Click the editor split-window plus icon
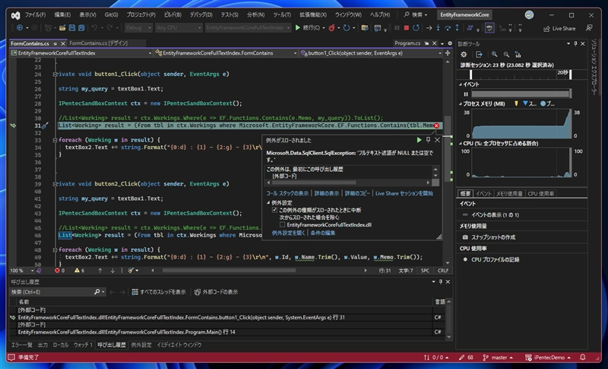608x369 pixels. 448,52
